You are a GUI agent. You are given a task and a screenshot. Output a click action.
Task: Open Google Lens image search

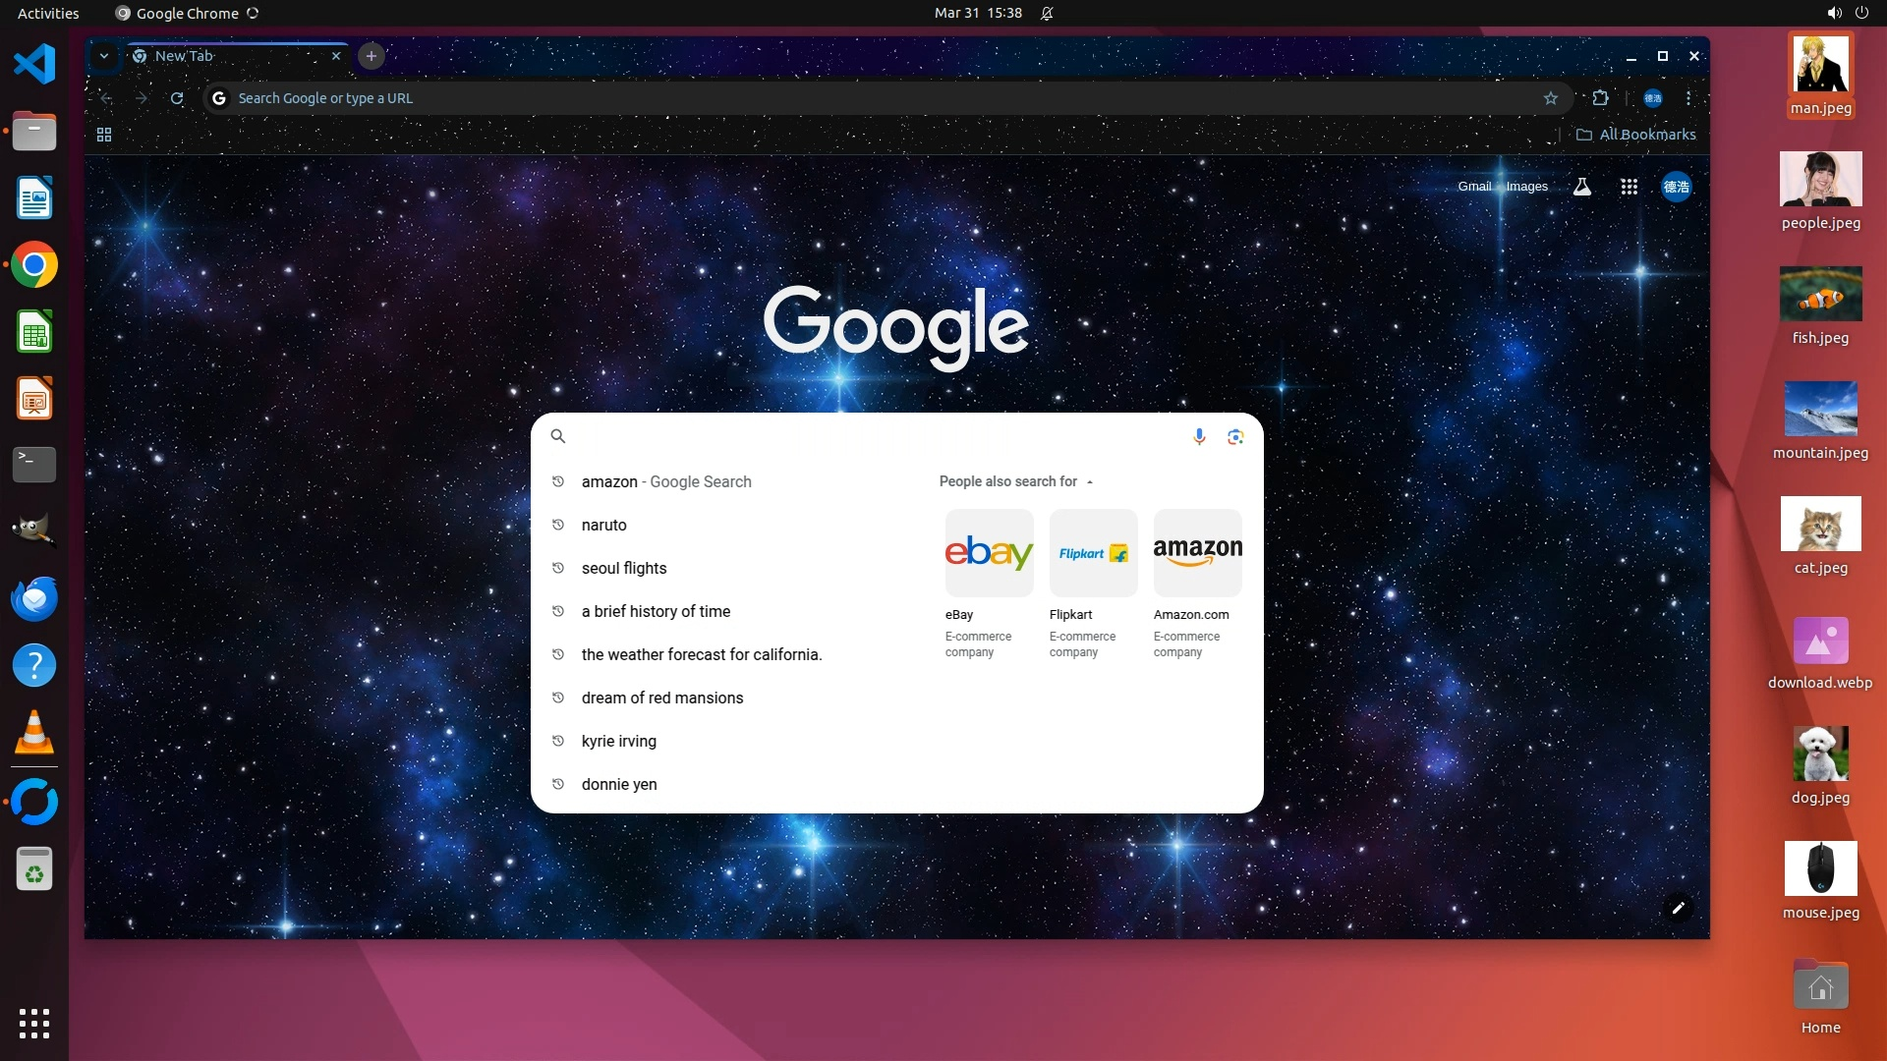click(1235, 436)
